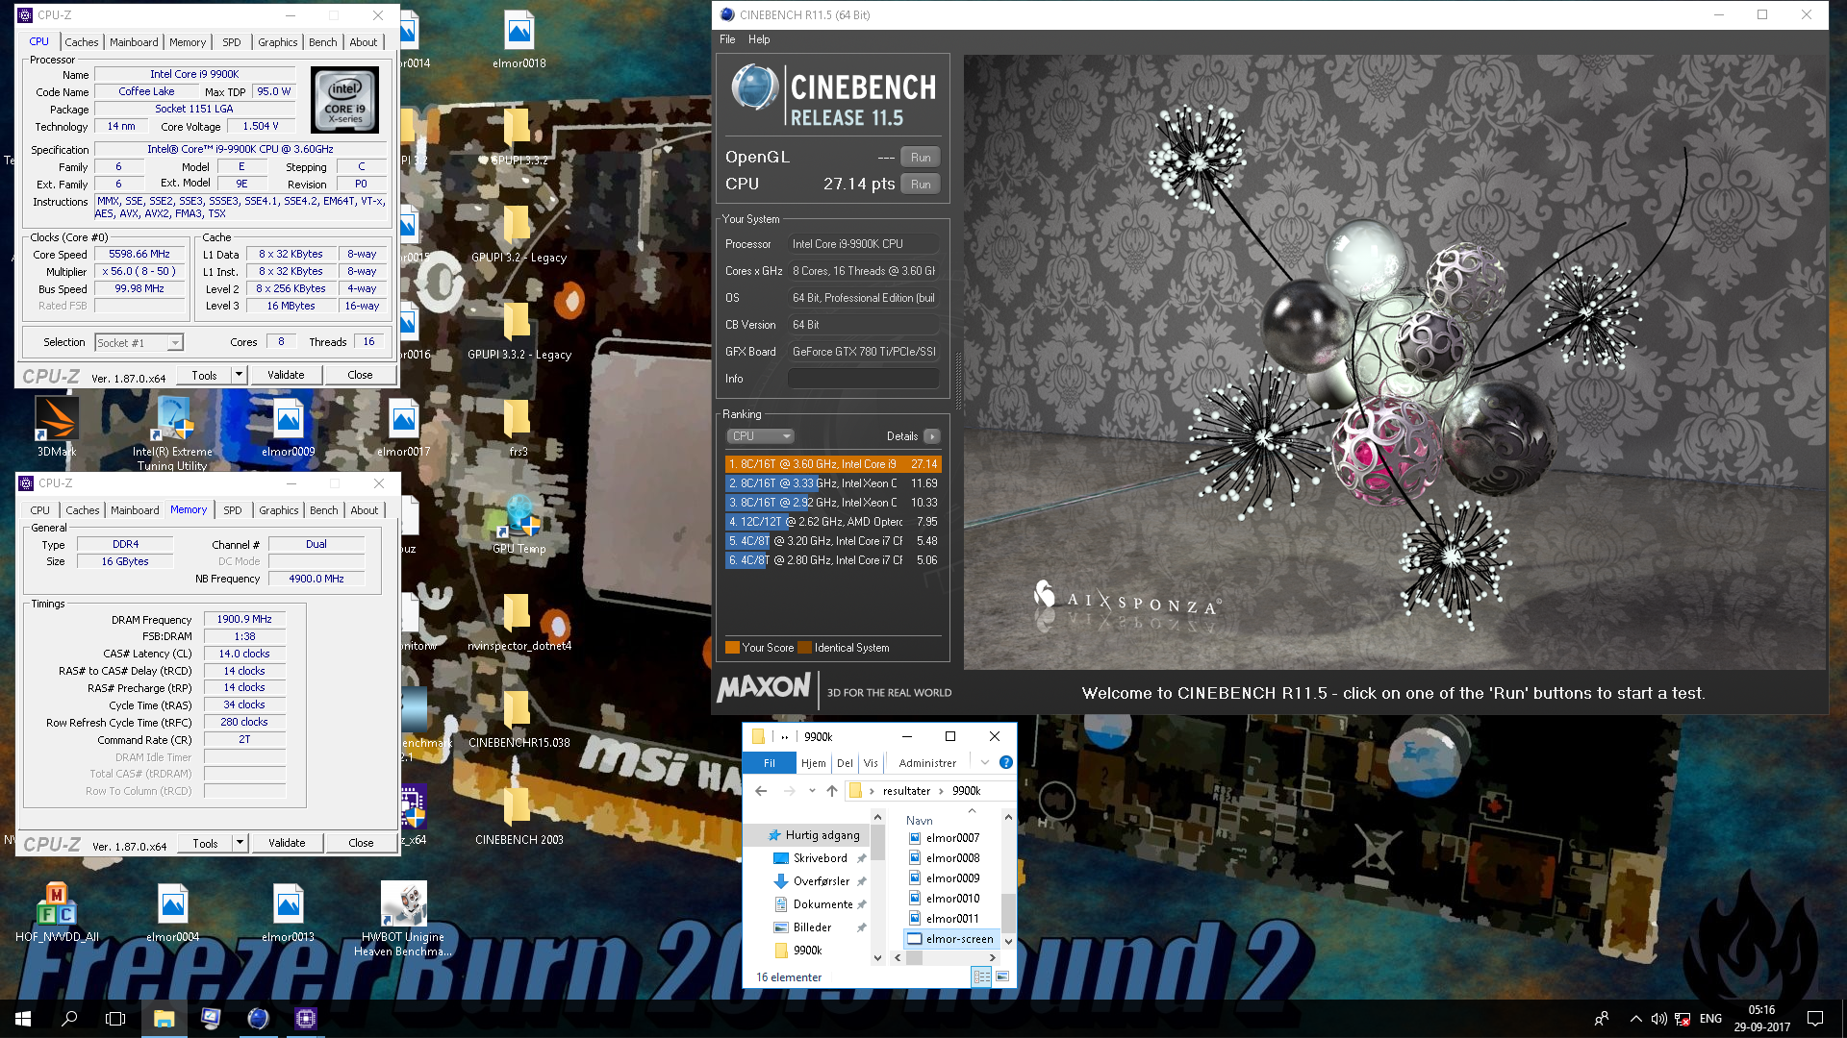Open the Explorer Fil ribbon tab
The height and width of the screenshot is (1038, 1847).
[x=770, y=763]
